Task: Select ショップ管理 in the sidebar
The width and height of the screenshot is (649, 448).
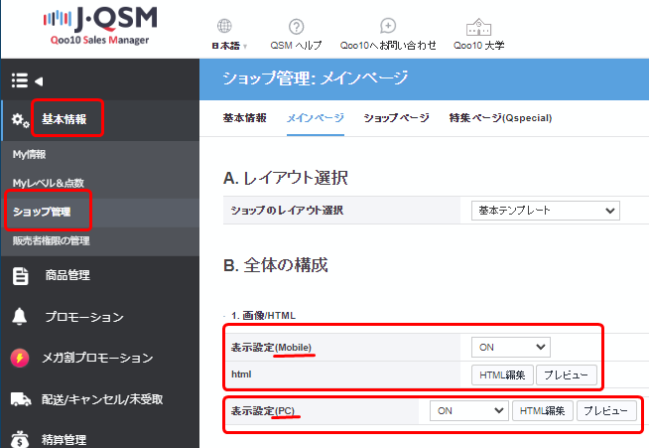Action: 42,212
